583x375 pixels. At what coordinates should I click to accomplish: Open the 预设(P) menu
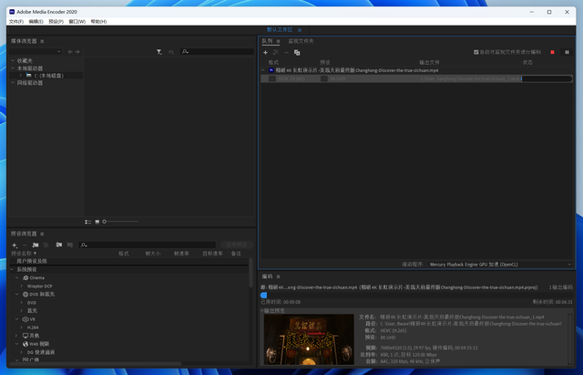56,22
